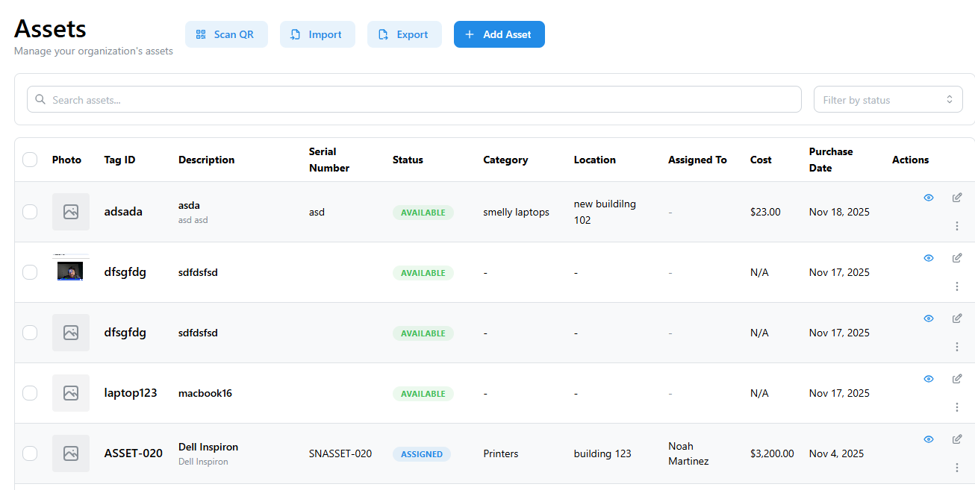Expand the three-dot menu for laptop123
975x490 pixels.
[957, 407]
